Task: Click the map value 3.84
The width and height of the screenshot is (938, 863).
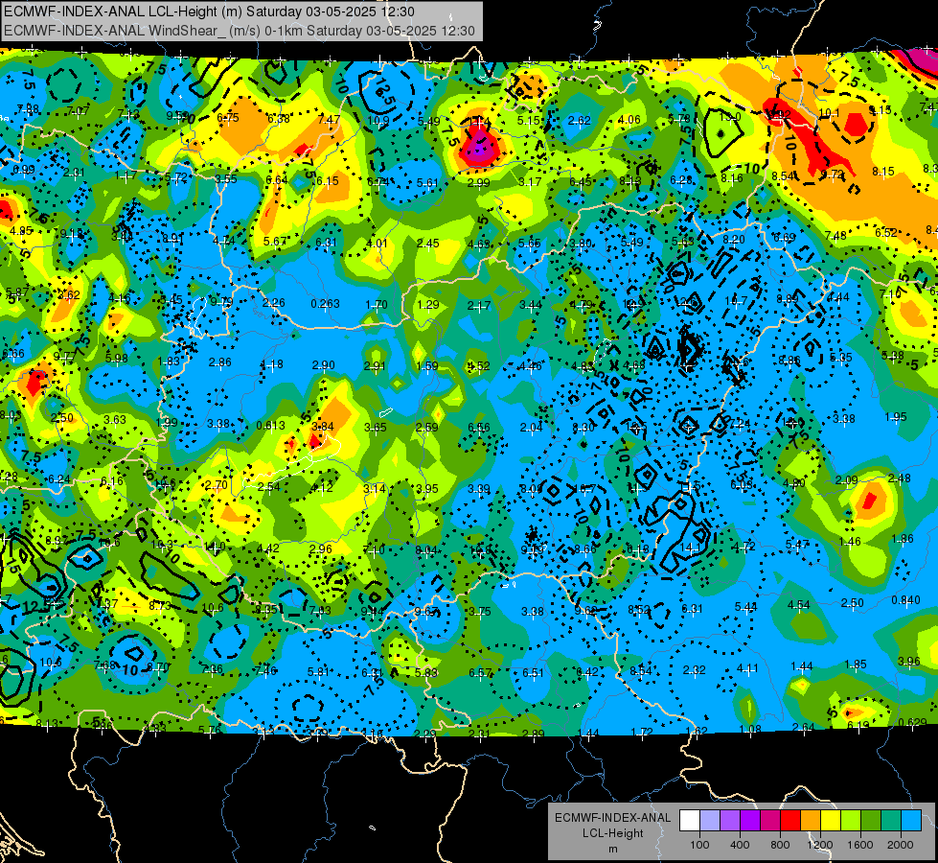Action: tap(323, 427)
